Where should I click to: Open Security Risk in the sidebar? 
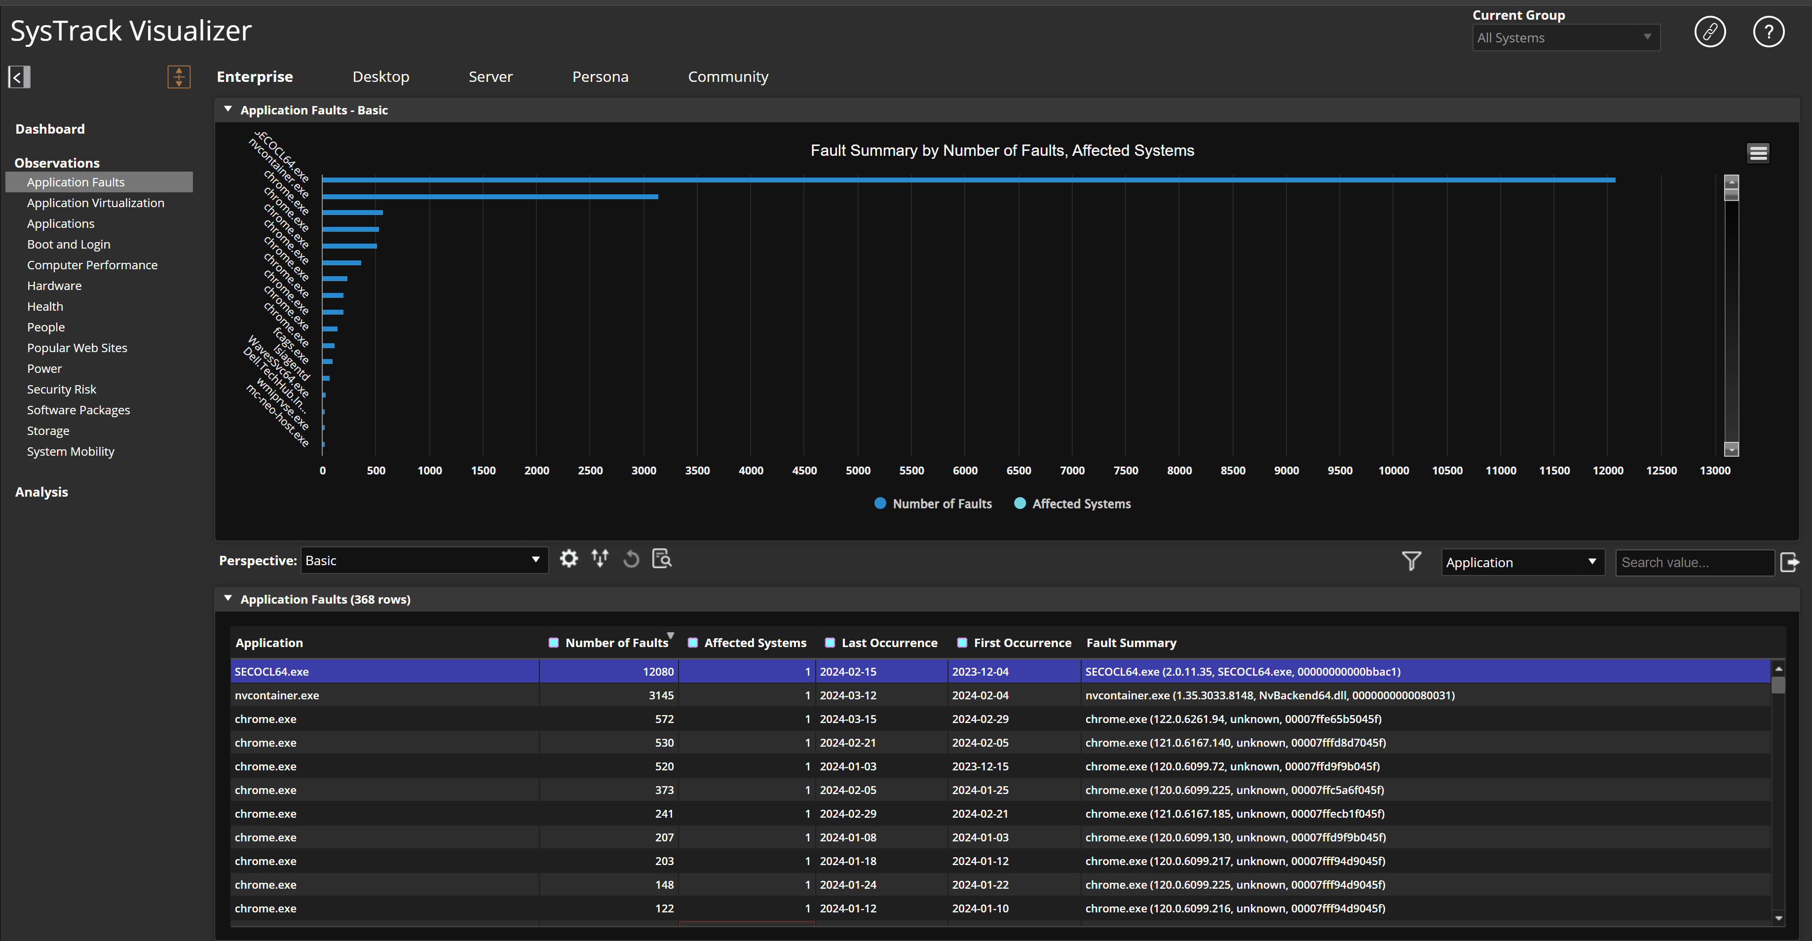click(x=61, y=389)
